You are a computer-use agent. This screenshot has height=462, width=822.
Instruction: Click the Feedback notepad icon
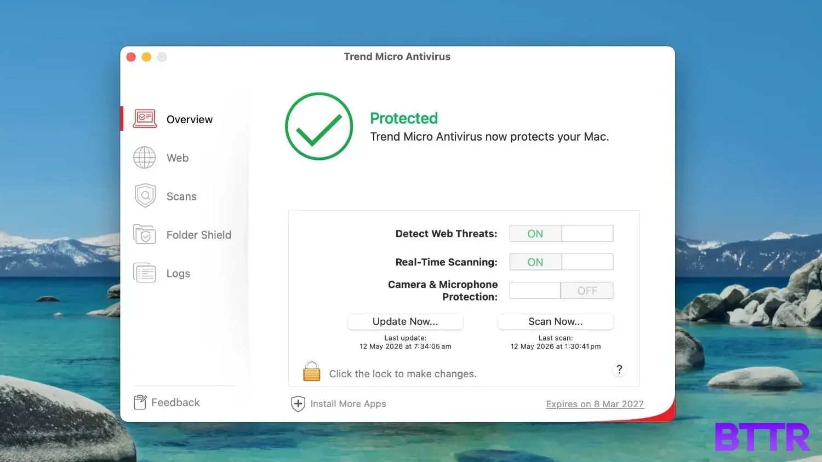140,402
